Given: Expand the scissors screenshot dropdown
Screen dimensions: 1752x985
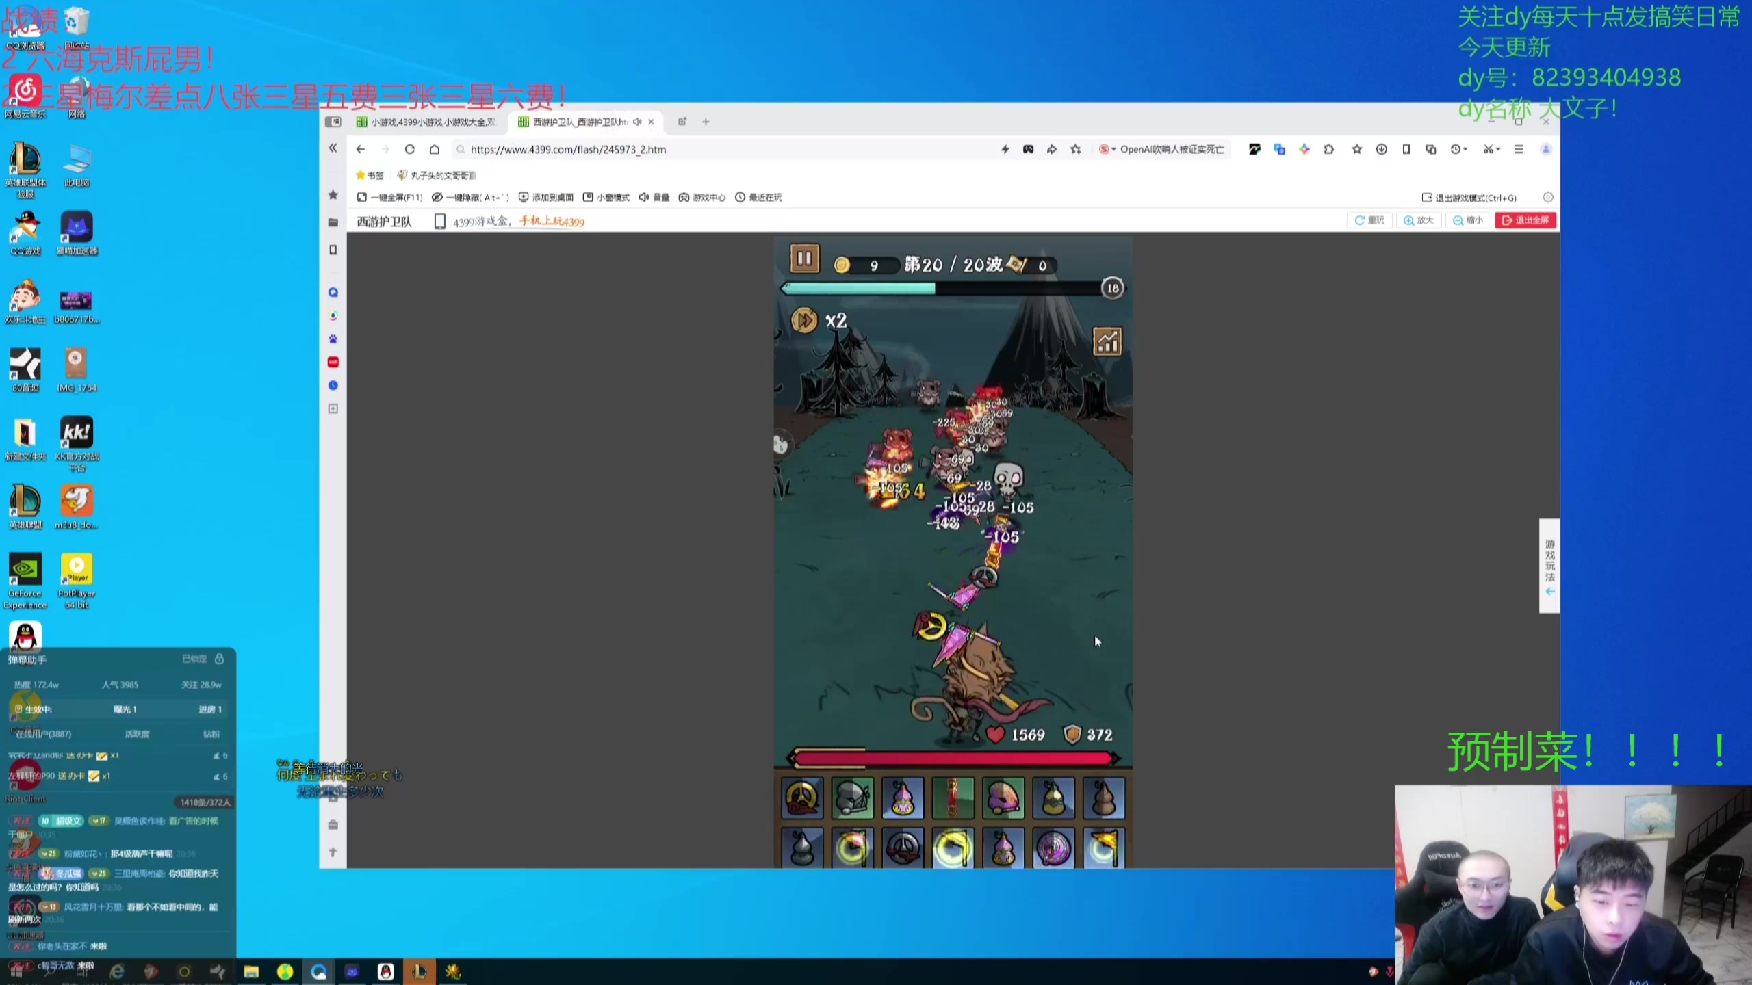Looking at the screenshot, I should pos(1497,149).
